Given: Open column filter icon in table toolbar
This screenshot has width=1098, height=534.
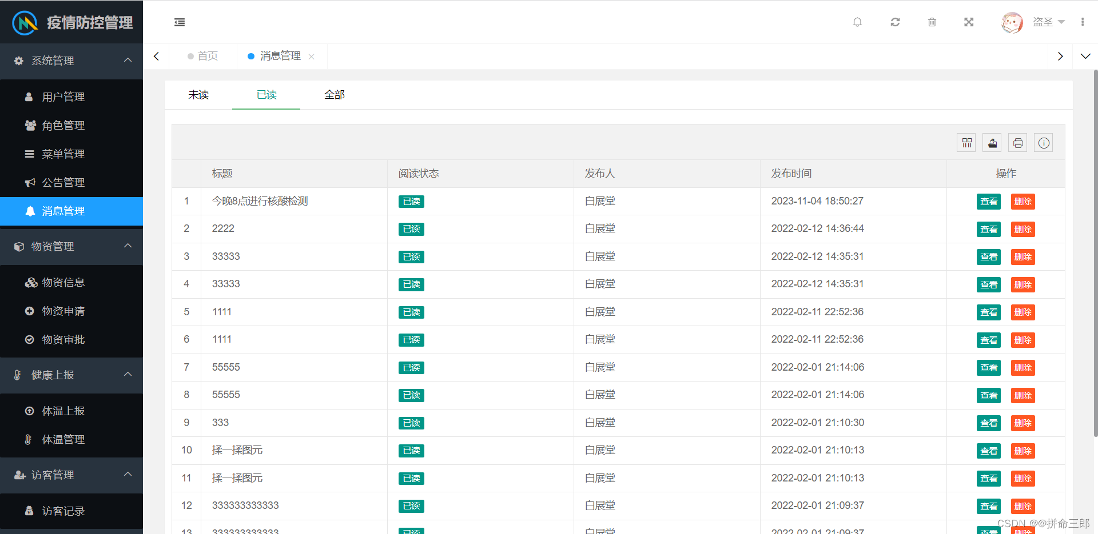Looking at the screenshot, I should [x=966, y=143].
